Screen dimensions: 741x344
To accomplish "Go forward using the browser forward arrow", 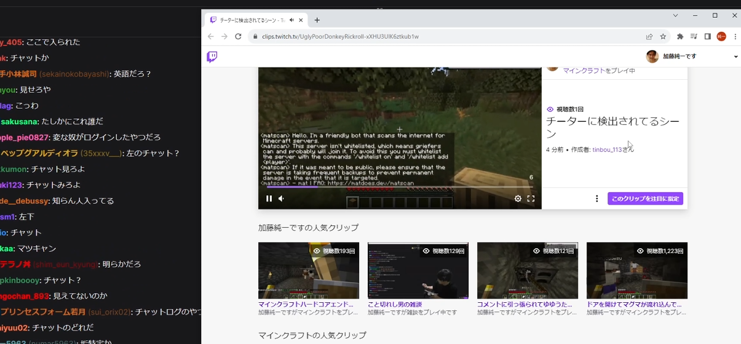I will [224, 36].
